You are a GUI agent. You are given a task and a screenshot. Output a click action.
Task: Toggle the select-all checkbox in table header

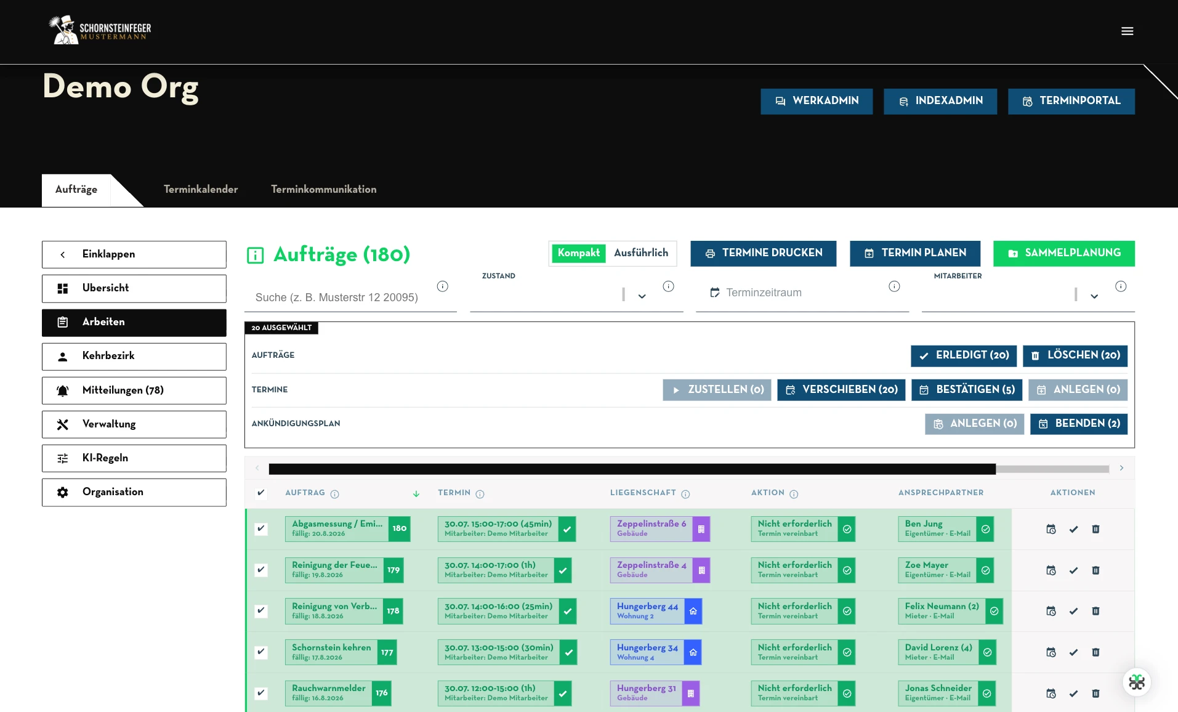point(261,493)
